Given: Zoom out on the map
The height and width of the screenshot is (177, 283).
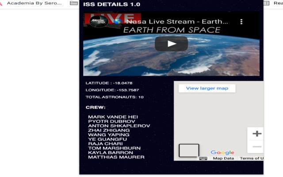Looking at the screenshot, I should (x=257, y=146).
